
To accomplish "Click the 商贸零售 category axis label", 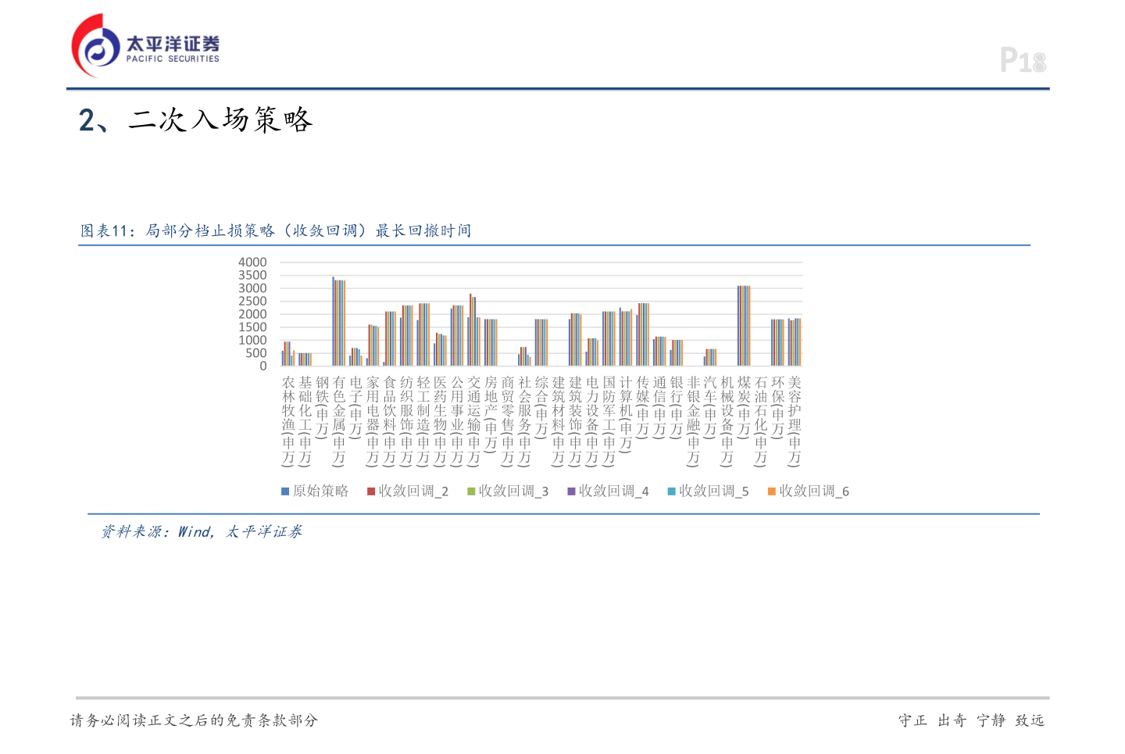I will point(508,420).
